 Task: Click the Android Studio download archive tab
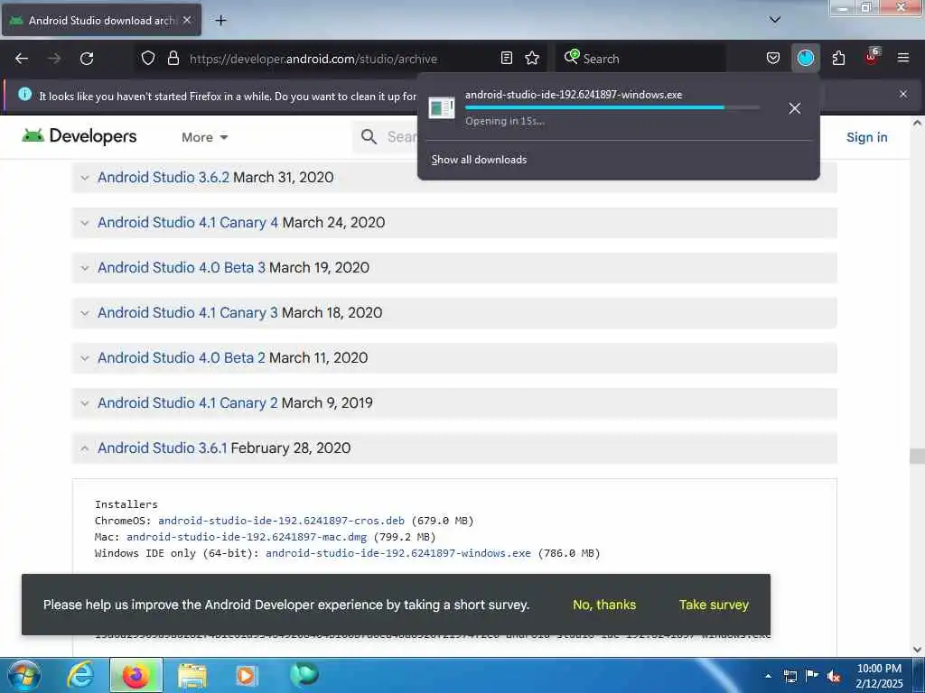pyautogui.click(x=101, y=20)
